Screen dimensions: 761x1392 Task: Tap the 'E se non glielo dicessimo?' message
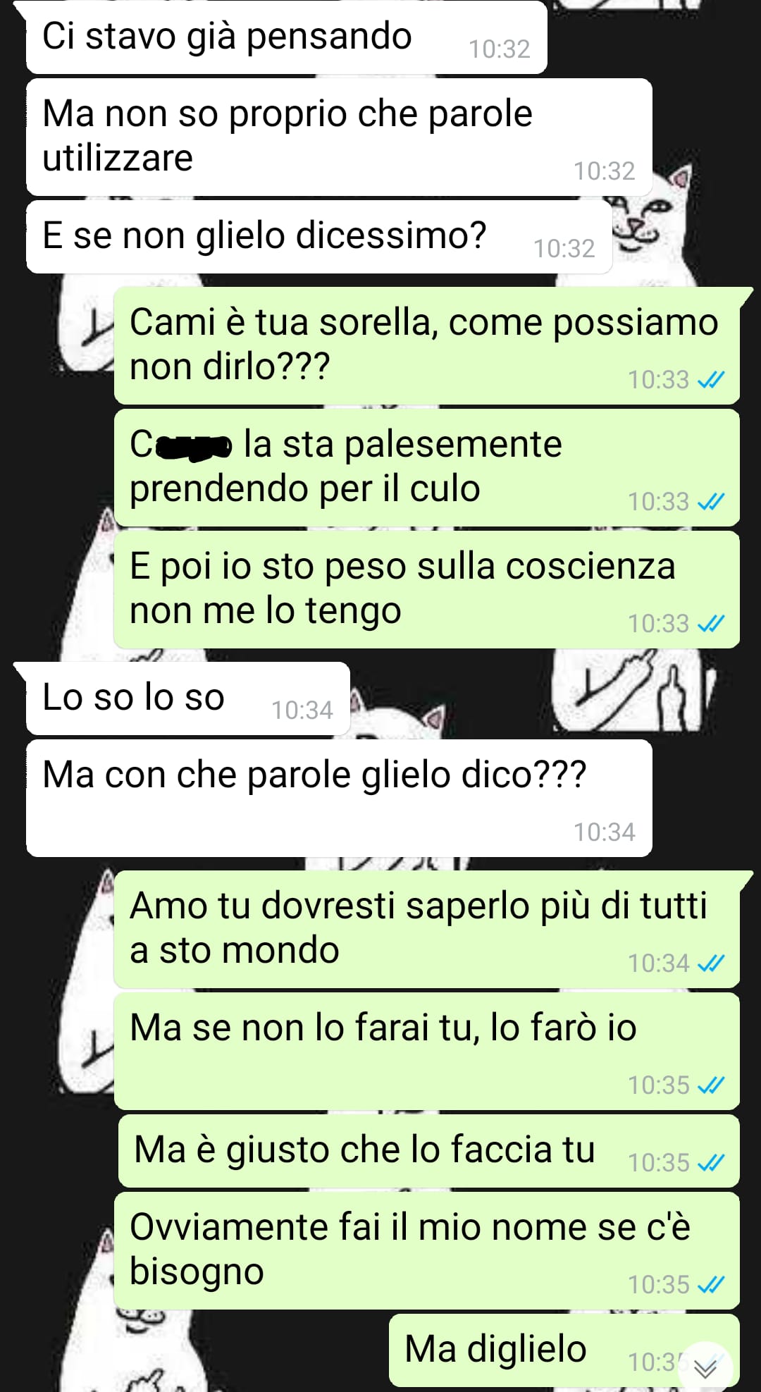(319, 237)
